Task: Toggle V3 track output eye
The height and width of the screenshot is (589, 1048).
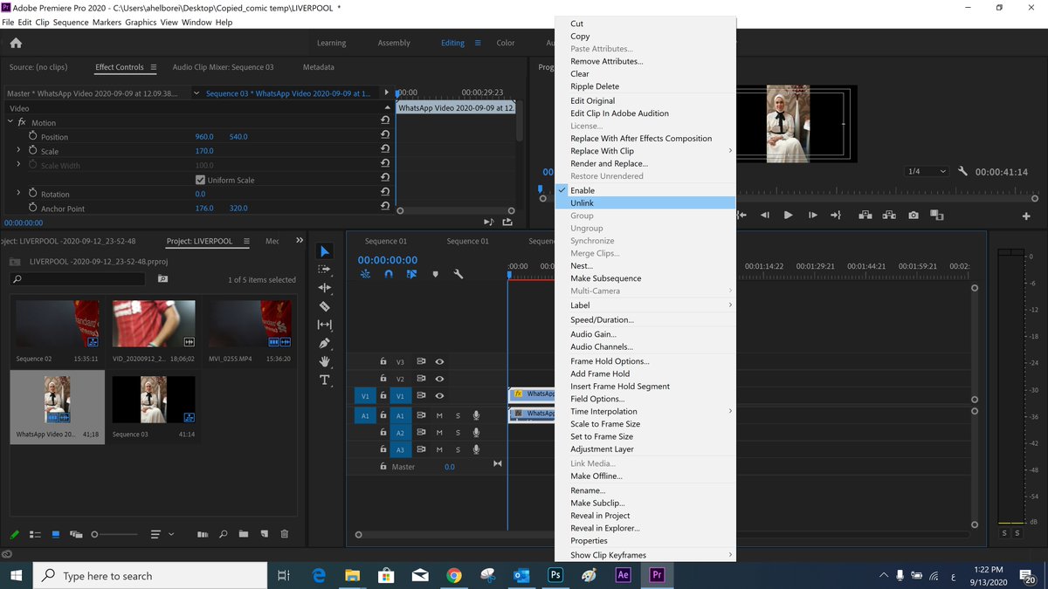Action: coord(439,361)
